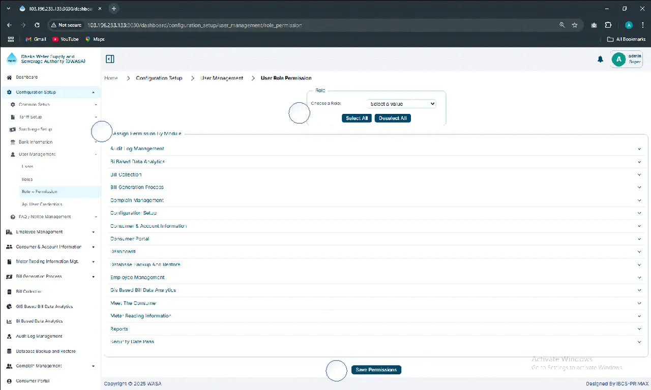The height and width of the screenshot is (390, 651).
Task: Open Api User Credentials in the sidebar
Action: tap(42, 204)
